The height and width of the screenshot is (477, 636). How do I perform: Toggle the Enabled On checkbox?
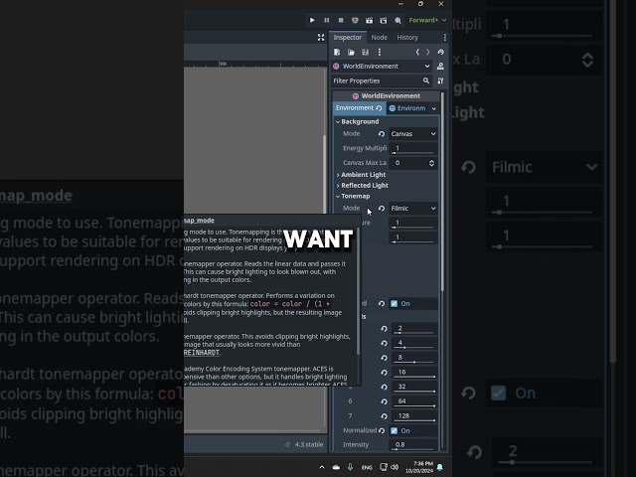point(394,303)
